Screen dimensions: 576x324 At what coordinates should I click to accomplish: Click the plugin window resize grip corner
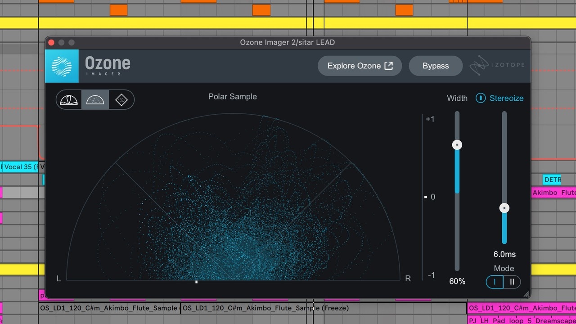point(526,294)
